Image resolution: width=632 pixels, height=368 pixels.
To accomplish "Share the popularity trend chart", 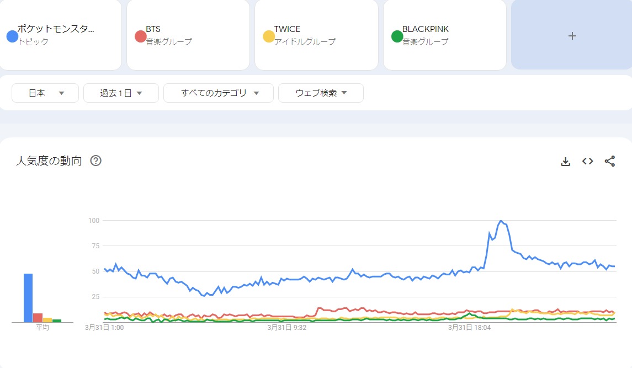I will 609,161.
